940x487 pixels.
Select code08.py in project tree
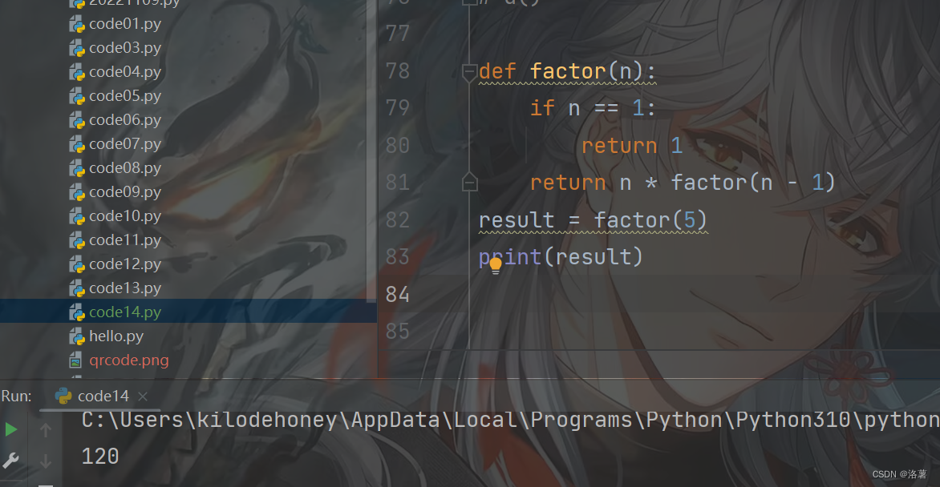[124, 167]
